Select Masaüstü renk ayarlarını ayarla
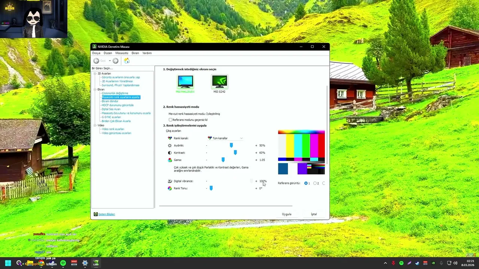Screen dimensions: 479x269 tap(120, 97)
